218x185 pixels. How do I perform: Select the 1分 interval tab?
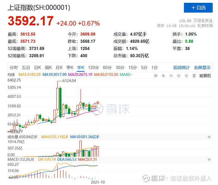coord(154,68)
